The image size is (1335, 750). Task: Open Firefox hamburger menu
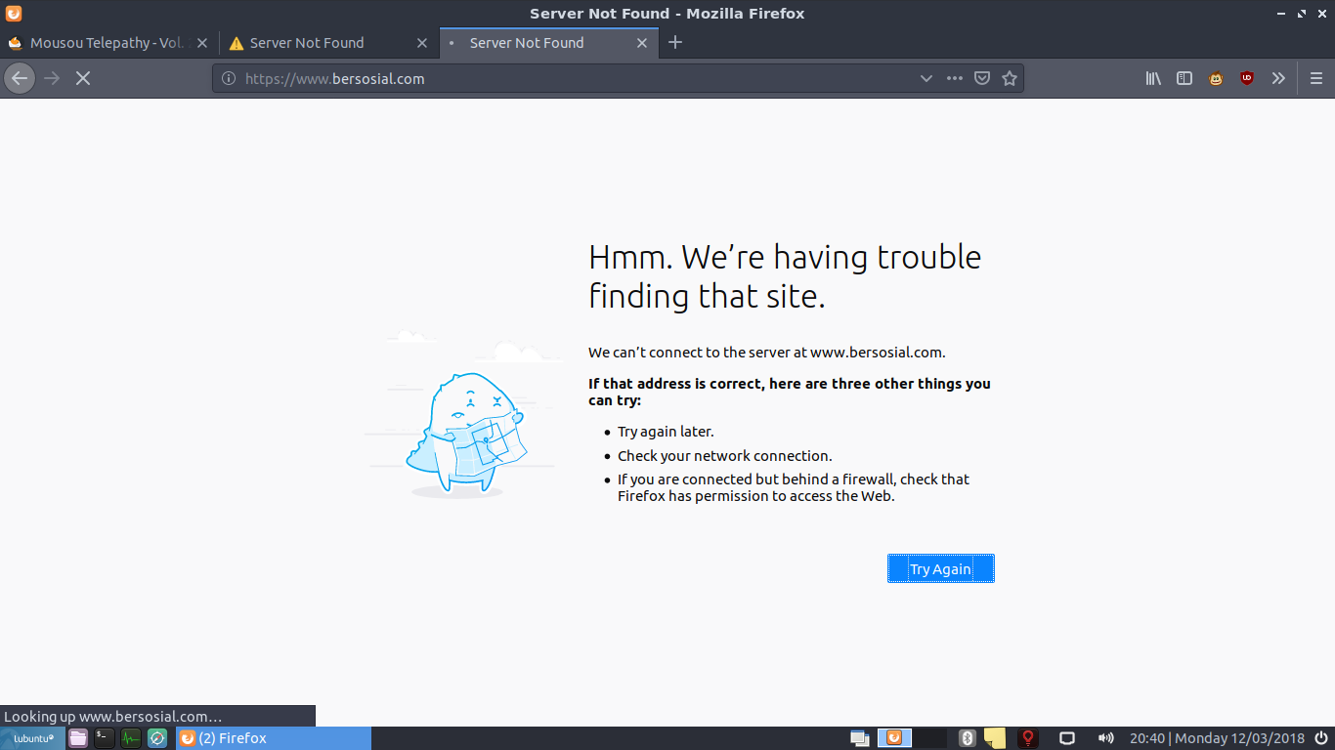1315,78
